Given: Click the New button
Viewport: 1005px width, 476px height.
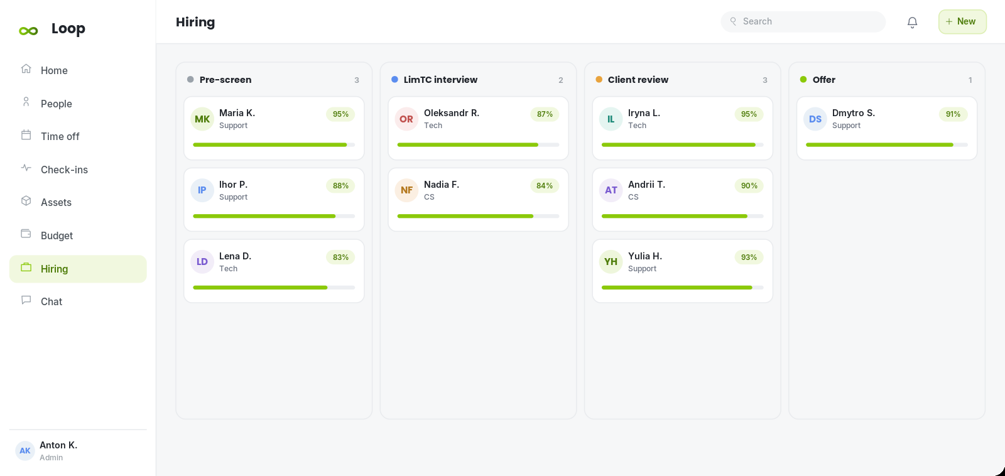Looking at the screenshot, I should (x=962, y=22).
